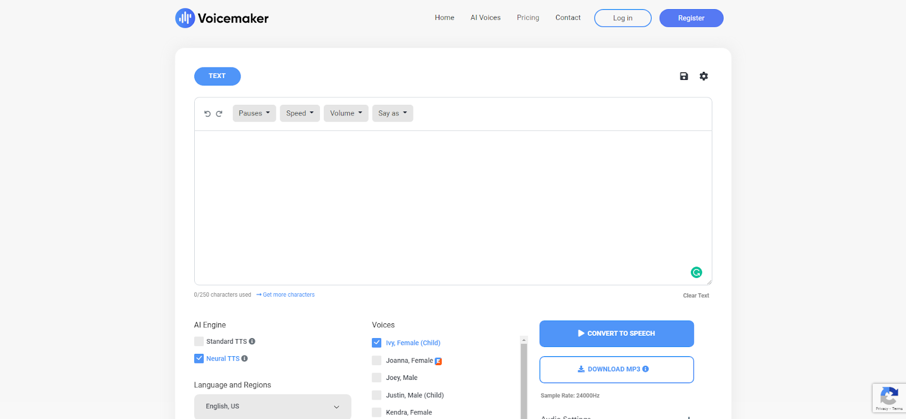This screenshot has height=419, width=906.
Task: Click Download MP3 button
Action: click(617, 369)
